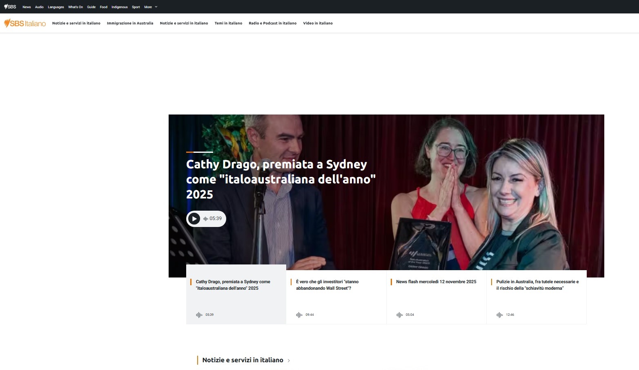
Task: Select Video in italiano navigation item
Action: click(318, 23)
